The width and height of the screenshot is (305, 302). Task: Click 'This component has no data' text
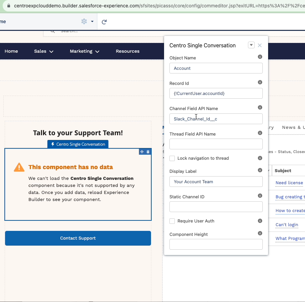(70, 167)
